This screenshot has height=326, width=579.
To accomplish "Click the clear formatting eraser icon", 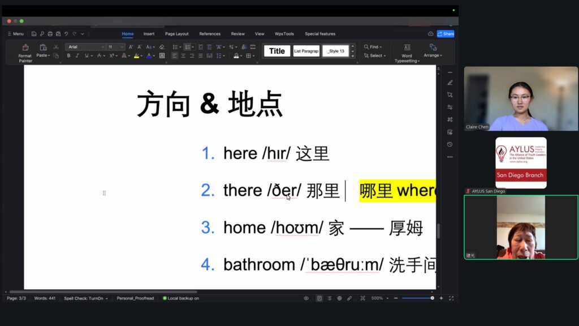I will click(162, 47).
